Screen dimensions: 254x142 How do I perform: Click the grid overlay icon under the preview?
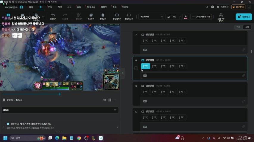point(110,100)
